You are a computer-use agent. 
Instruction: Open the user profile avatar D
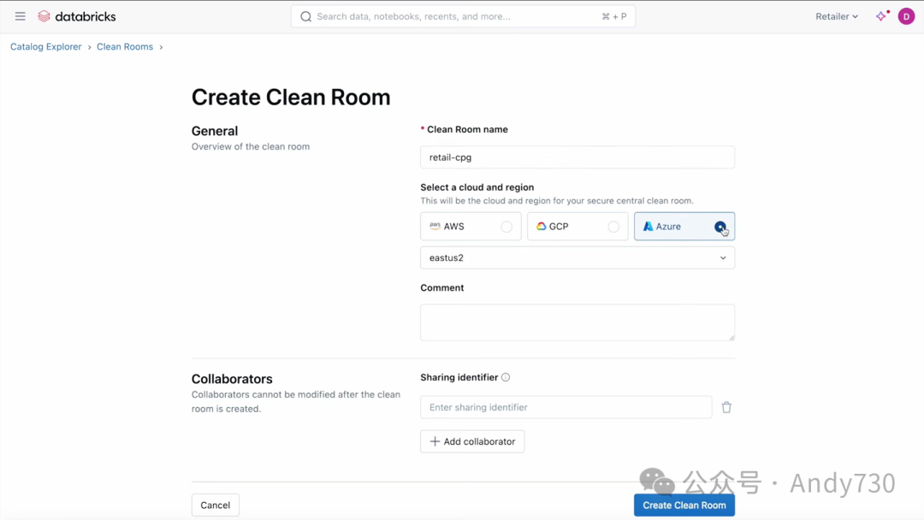(906, 16)
